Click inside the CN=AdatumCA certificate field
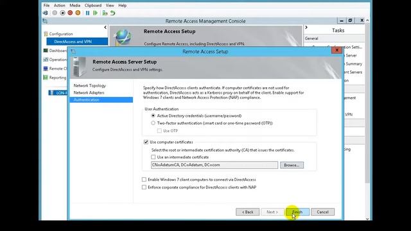Screen dimensions: 411x231 pos(214,165)
